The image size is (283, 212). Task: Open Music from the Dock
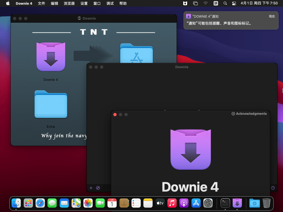[172, 203]
